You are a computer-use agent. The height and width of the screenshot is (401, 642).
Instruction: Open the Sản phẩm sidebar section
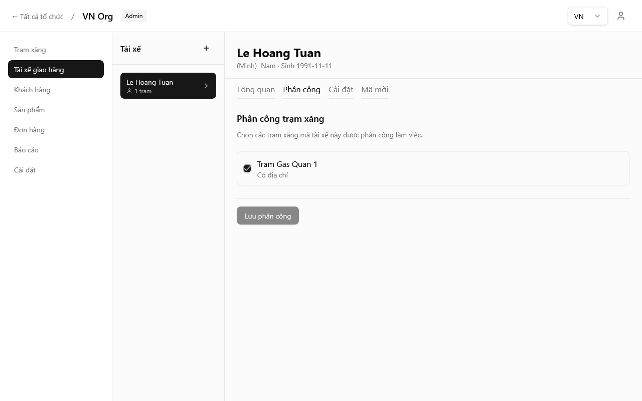point(30,110)
